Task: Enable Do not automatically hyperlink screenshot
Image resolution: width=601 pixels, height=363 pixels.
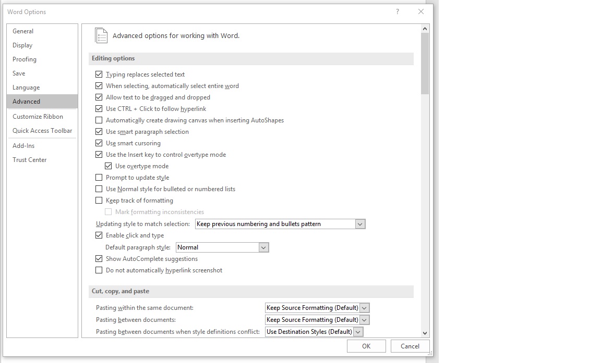Action: 99,270
